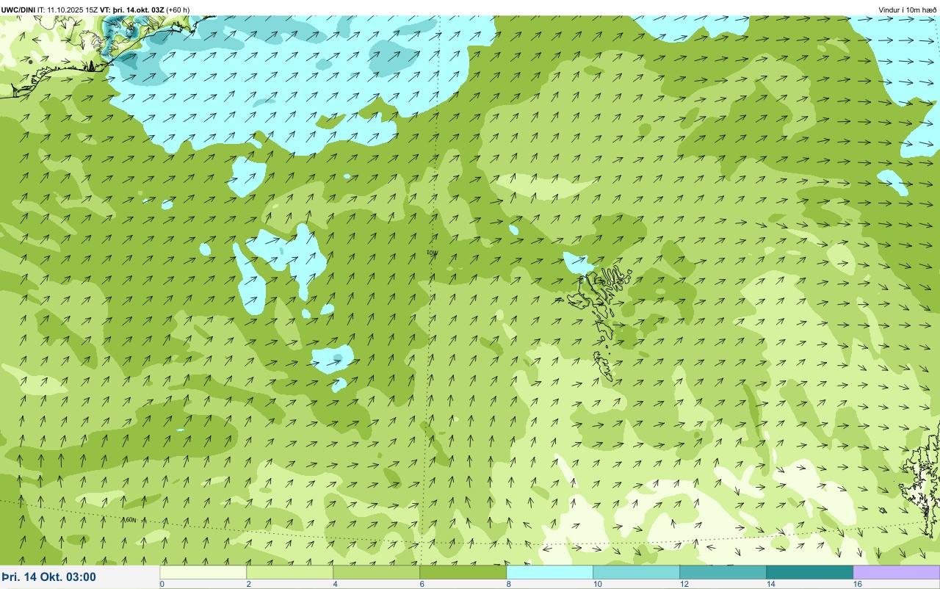Click the legend scale value '4'
Viewport: 940px width, 589px height.
(335, 584)
